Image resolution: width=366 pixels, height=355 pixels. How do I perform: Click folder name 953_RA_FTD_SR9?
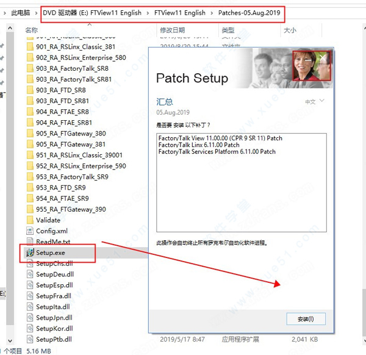60,187
